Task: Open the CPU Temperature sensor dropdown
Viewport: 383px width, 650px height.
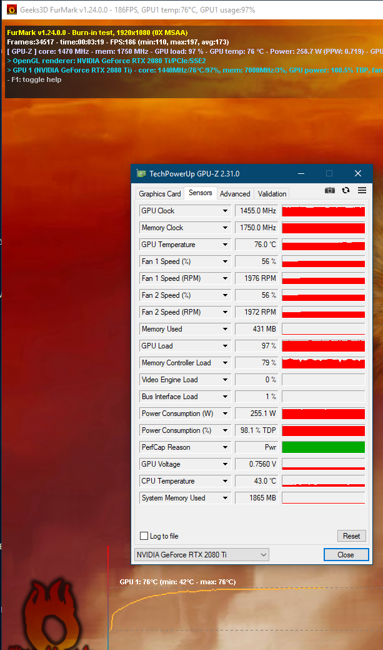Action: (226, 481)
